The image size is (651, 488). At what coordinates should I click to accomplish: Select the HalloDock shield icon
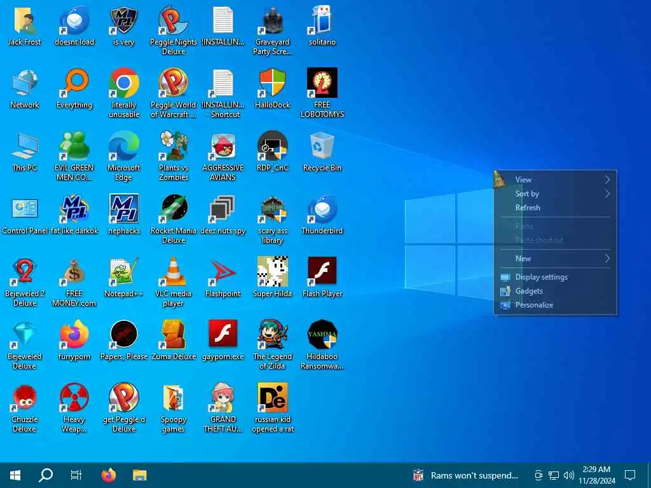273,83
